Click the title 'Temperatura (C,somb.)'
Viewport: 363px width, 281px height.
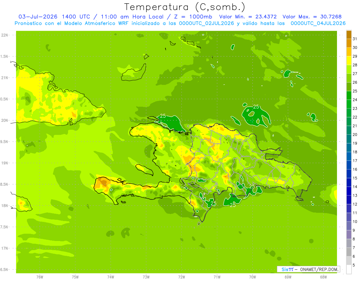point(185,7)
